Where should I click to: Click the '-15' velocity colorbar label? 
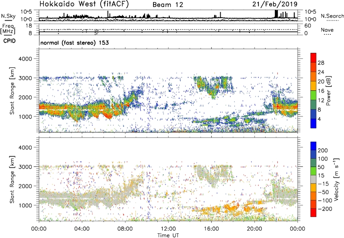(x=323, y=184)
